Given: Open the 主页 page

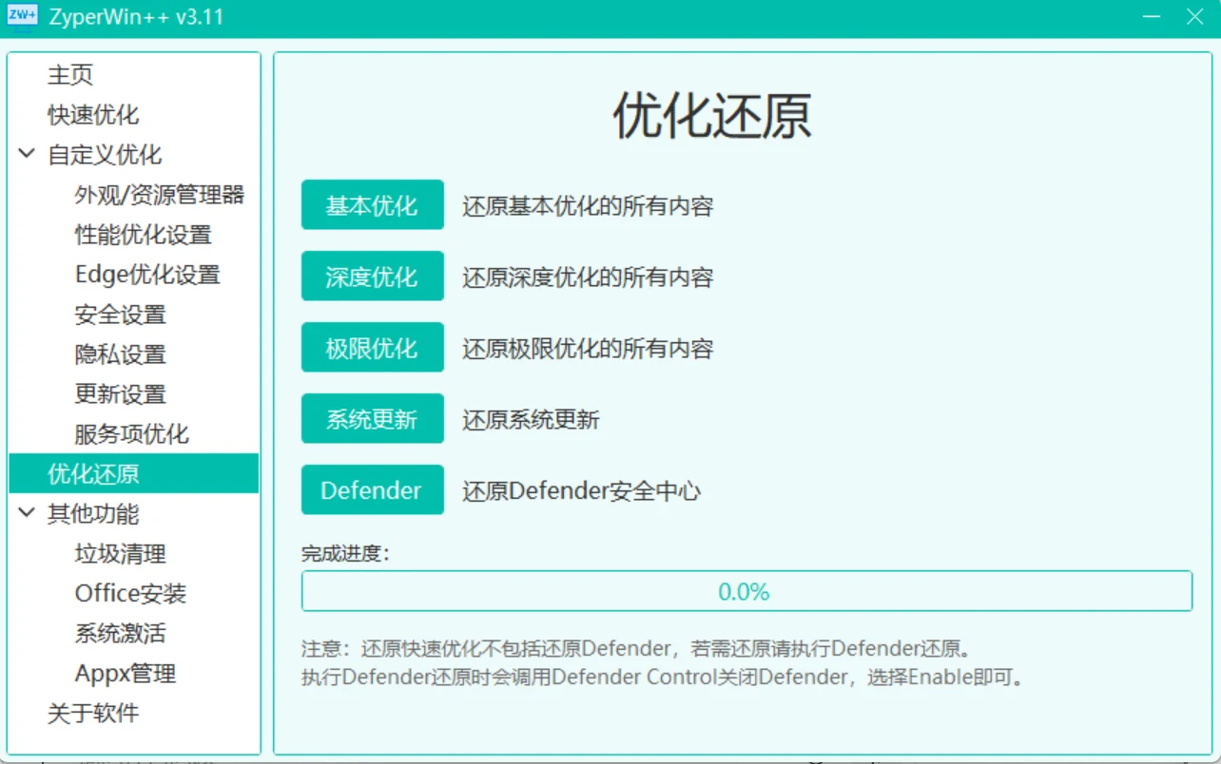Looking at the screenshot, I should (x=70, y=74).
